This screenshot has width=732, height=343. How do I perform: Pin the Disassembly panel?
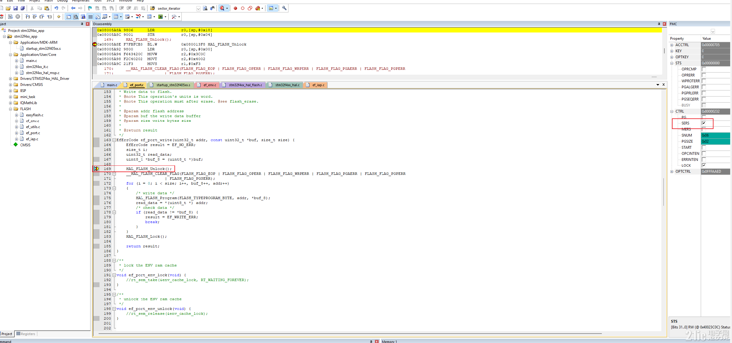659,24
